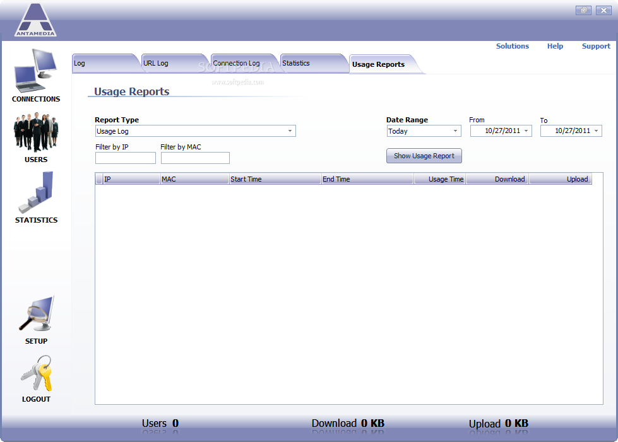The image size is (618, 442).
Task: Open the Connection Log tab
Action: (x=244, y=63)
